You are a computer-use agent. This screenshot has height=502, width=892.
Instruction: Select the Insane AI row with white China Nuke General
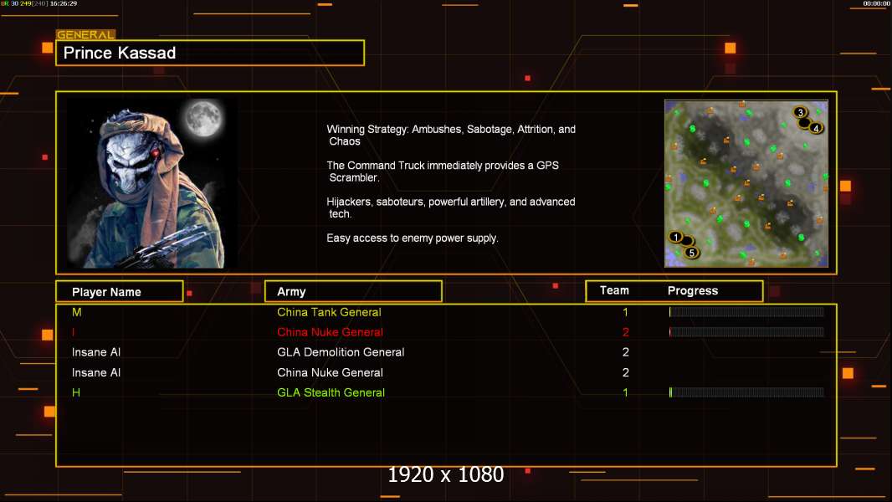click(x=446, y=372)
